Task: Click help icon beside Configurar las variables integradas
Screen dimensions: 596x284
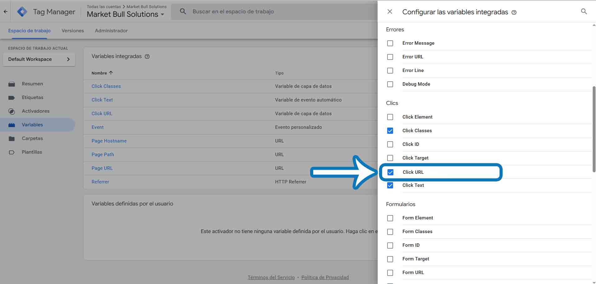Action: pyautogui.click(x=514, y=12)
